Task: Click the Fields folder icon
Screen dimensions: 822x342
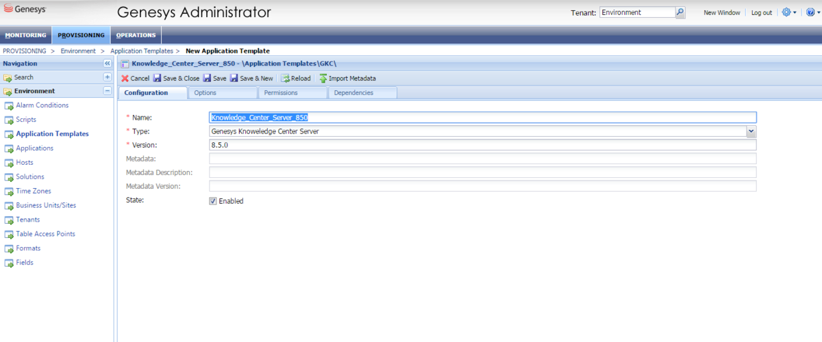Action: (x=9, y=263)
